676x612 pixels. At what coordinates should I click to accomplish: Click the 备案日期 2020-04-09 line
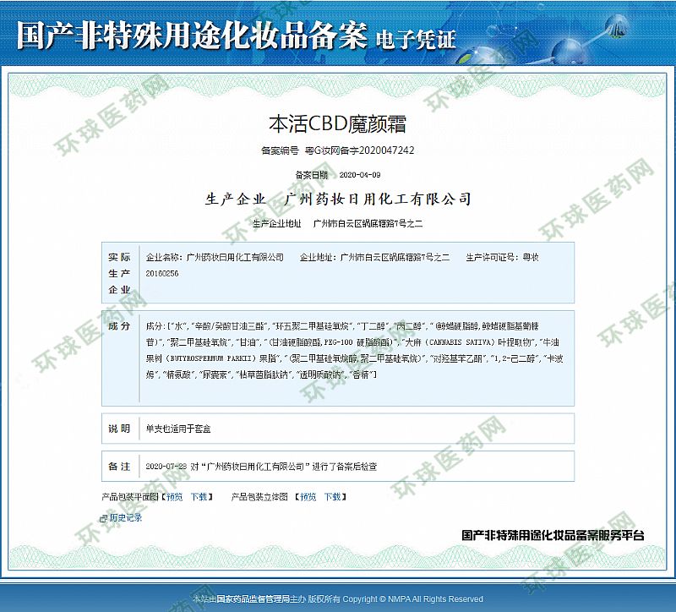click(x=337, y=175)
